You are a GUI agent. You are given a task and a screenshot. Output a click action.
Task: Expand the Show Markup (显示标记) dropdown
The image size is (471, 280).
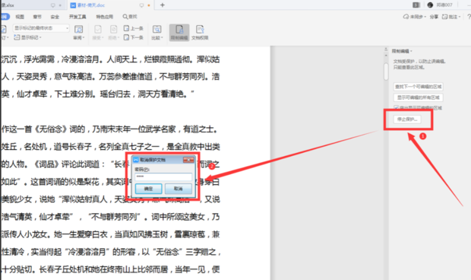[x=27, y=37]
